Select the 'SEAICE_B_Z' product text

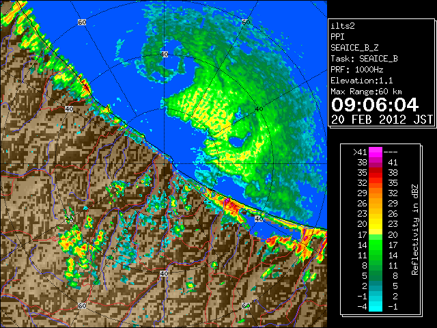click(x=354, y=48)
